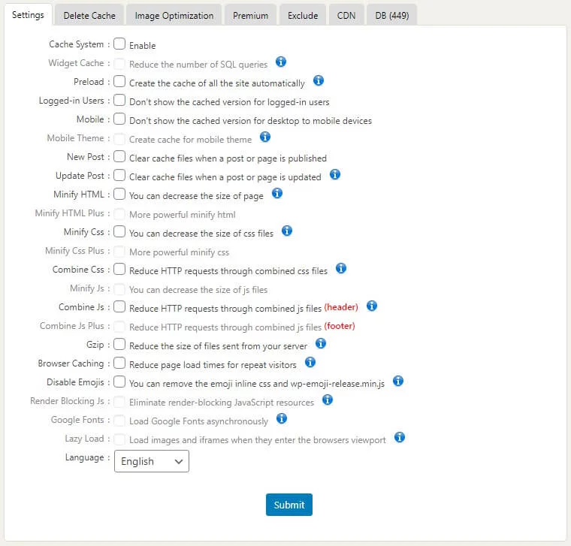Show info for Combine Css option
Screen dimensions: 571x546
340,268
